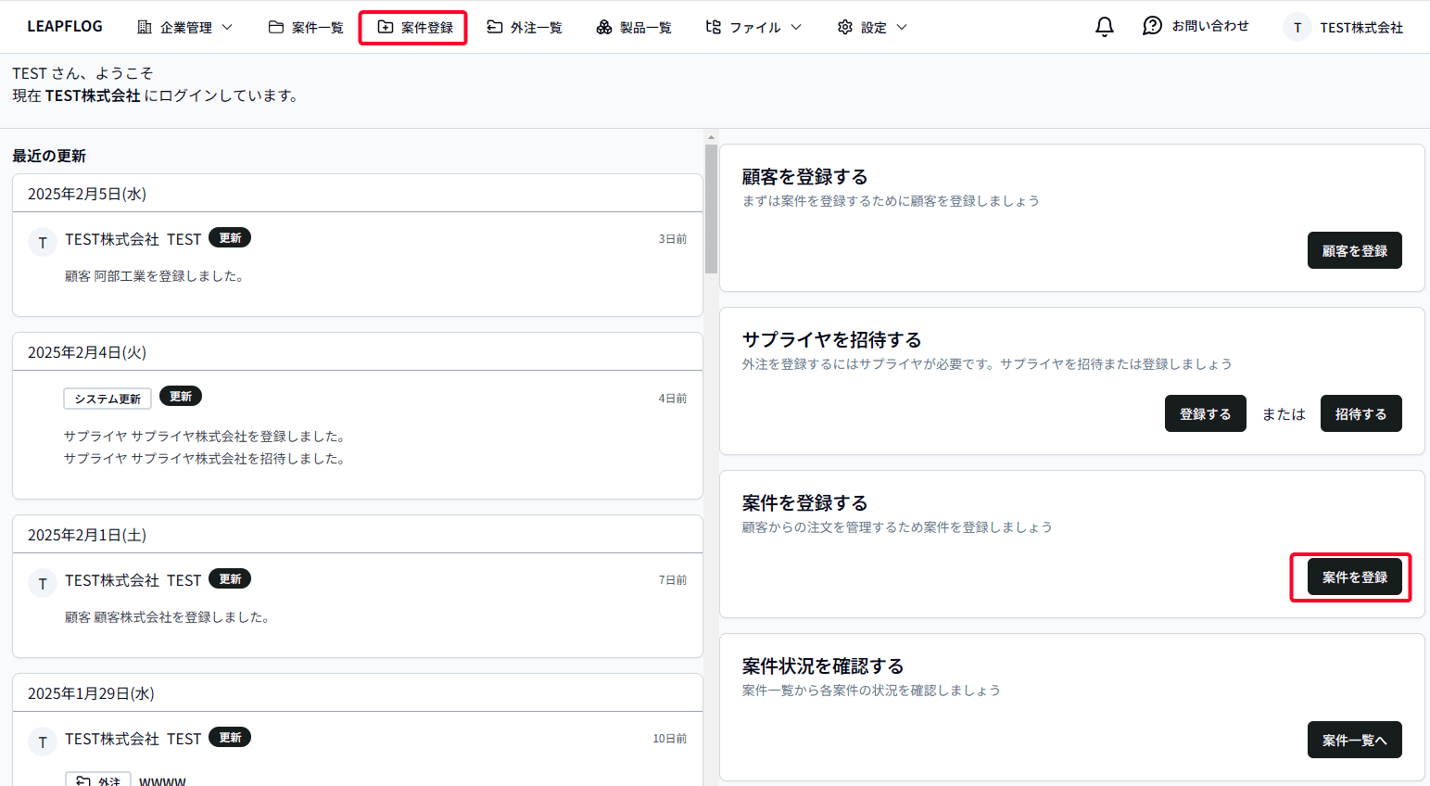
Task: Click the 企業管理 building icon
Action: pos(144,27)
